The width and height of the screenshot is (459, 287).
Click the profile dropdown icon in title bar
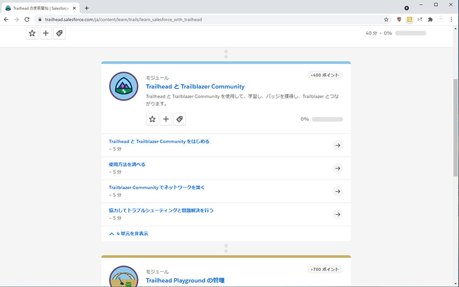(x=407, y=8)
